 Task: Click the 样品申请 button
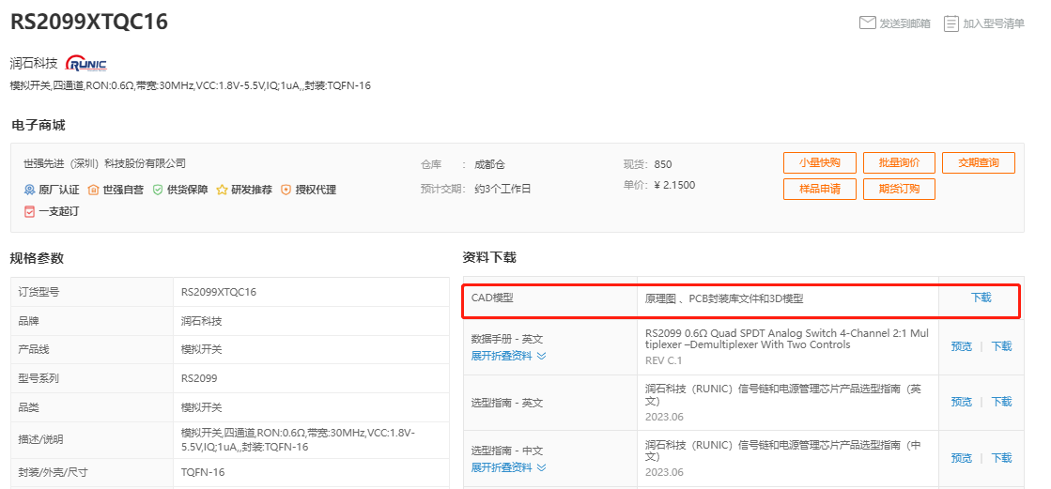click(x=819, y=189)
